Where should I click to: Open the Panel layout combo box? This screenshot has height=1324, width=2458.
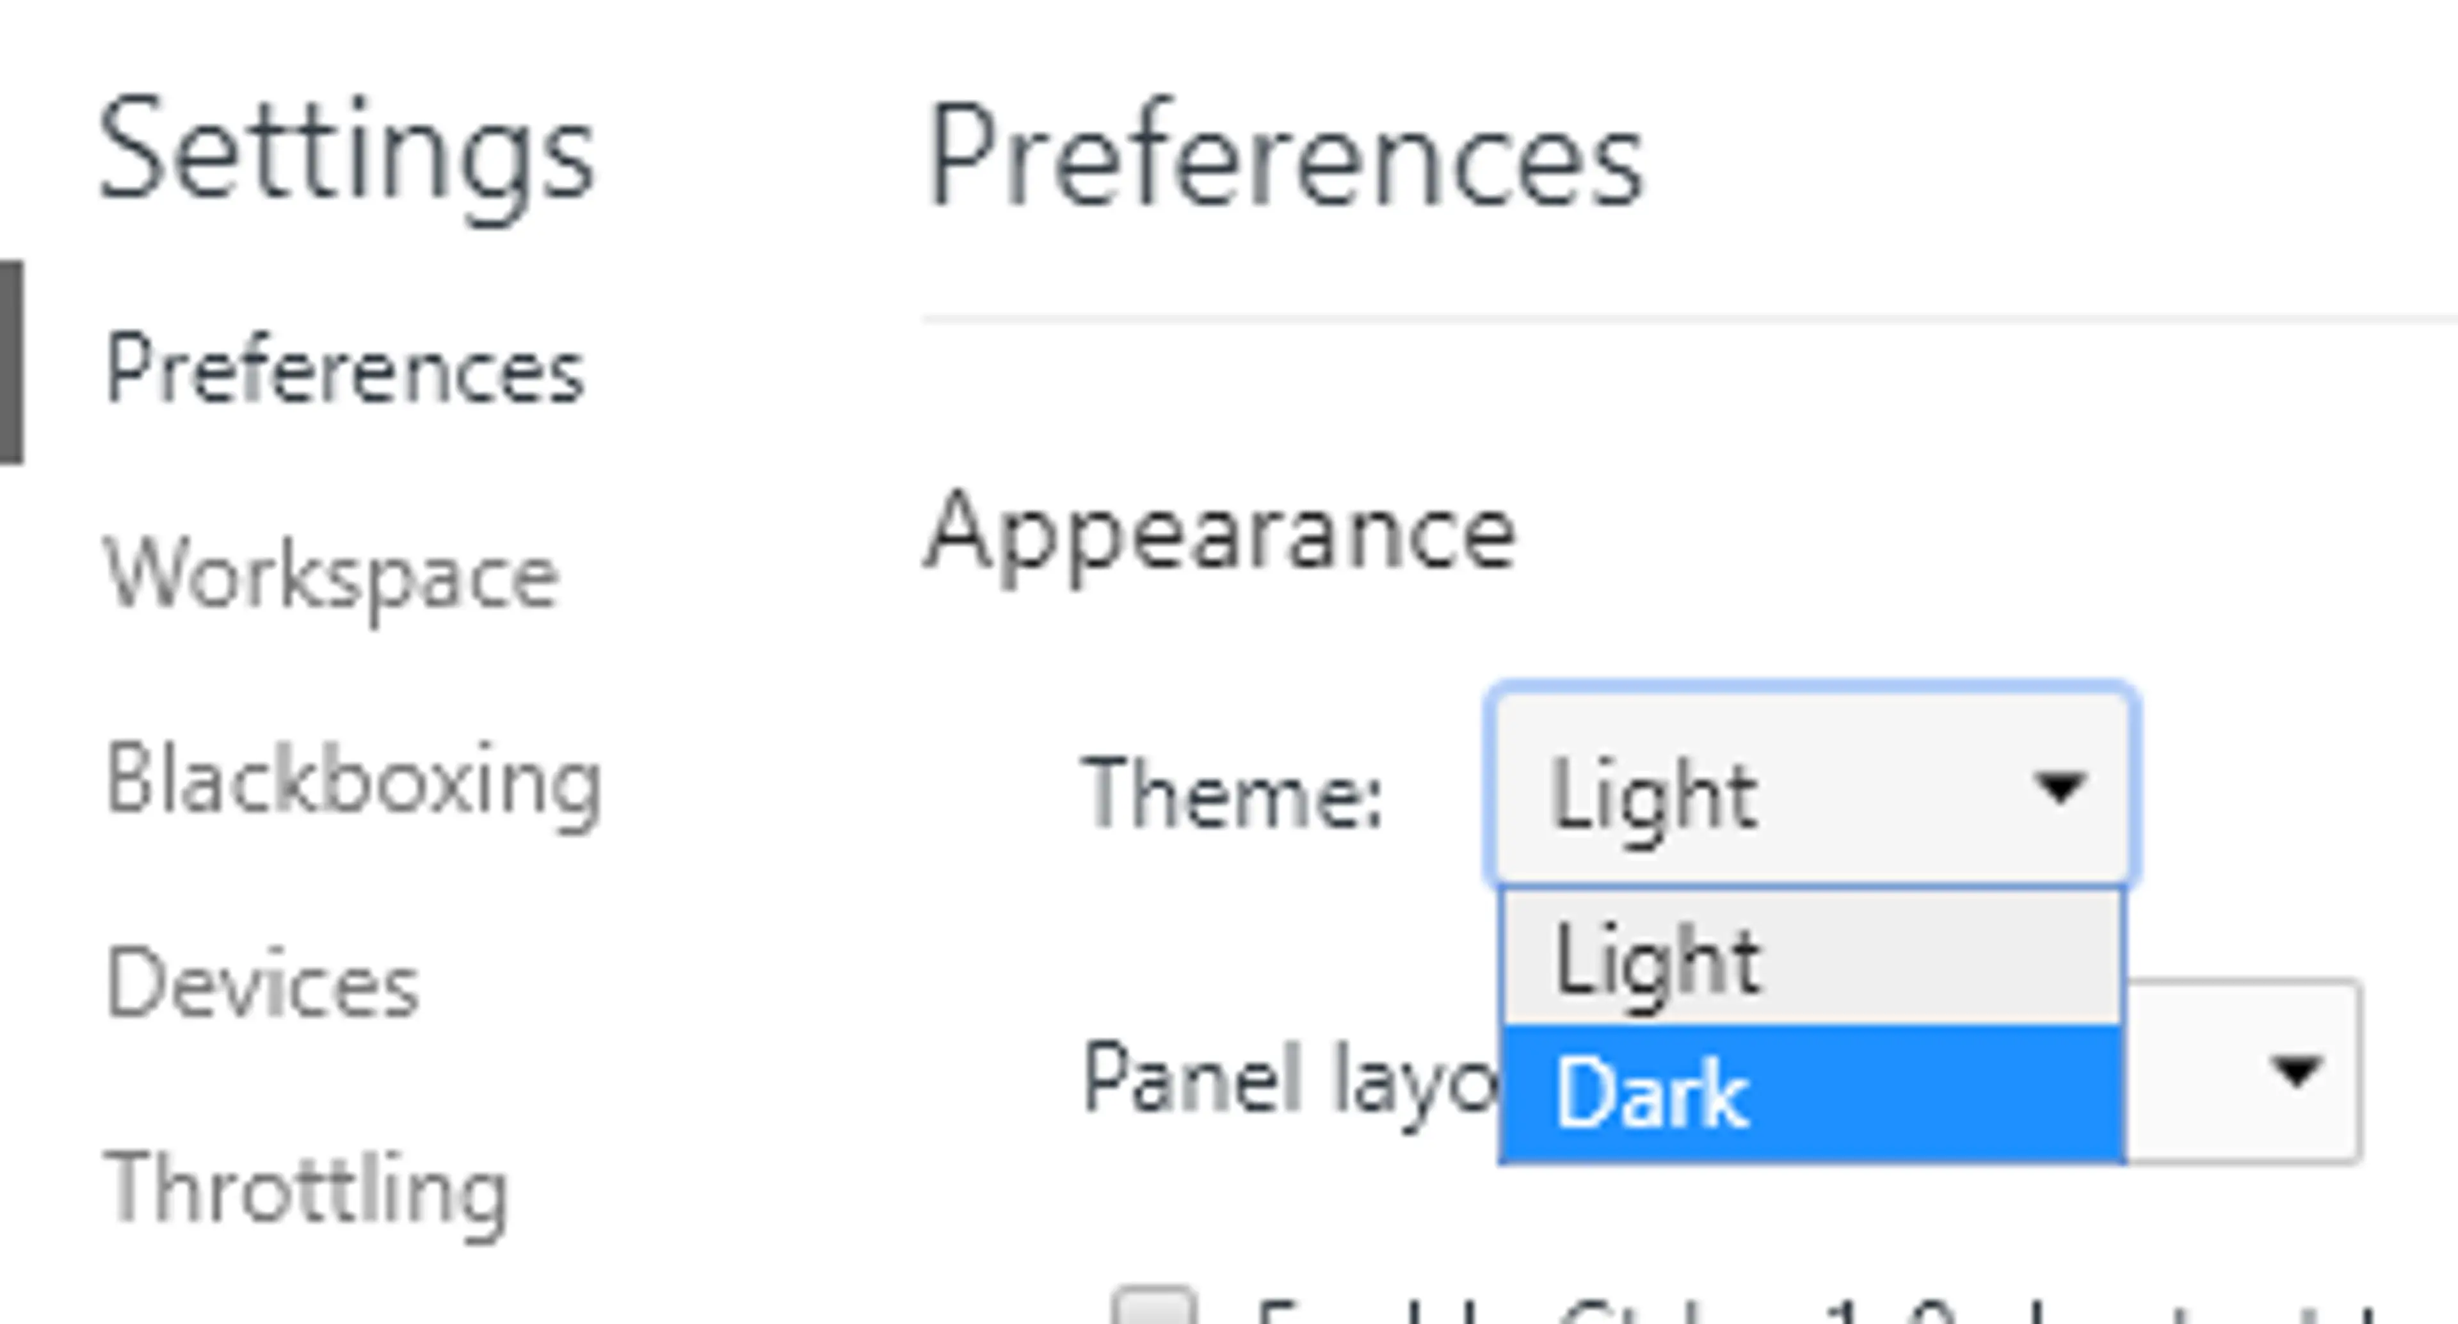(2242, 1072)
